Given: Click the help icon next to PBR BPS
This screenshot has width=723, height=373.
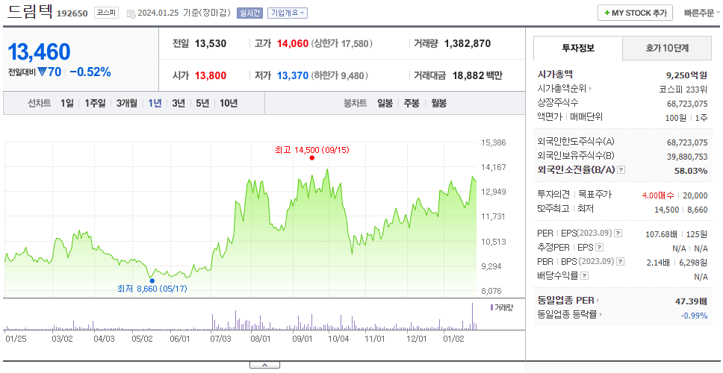Looking at the screenshot, I should [x=621, y=262].
